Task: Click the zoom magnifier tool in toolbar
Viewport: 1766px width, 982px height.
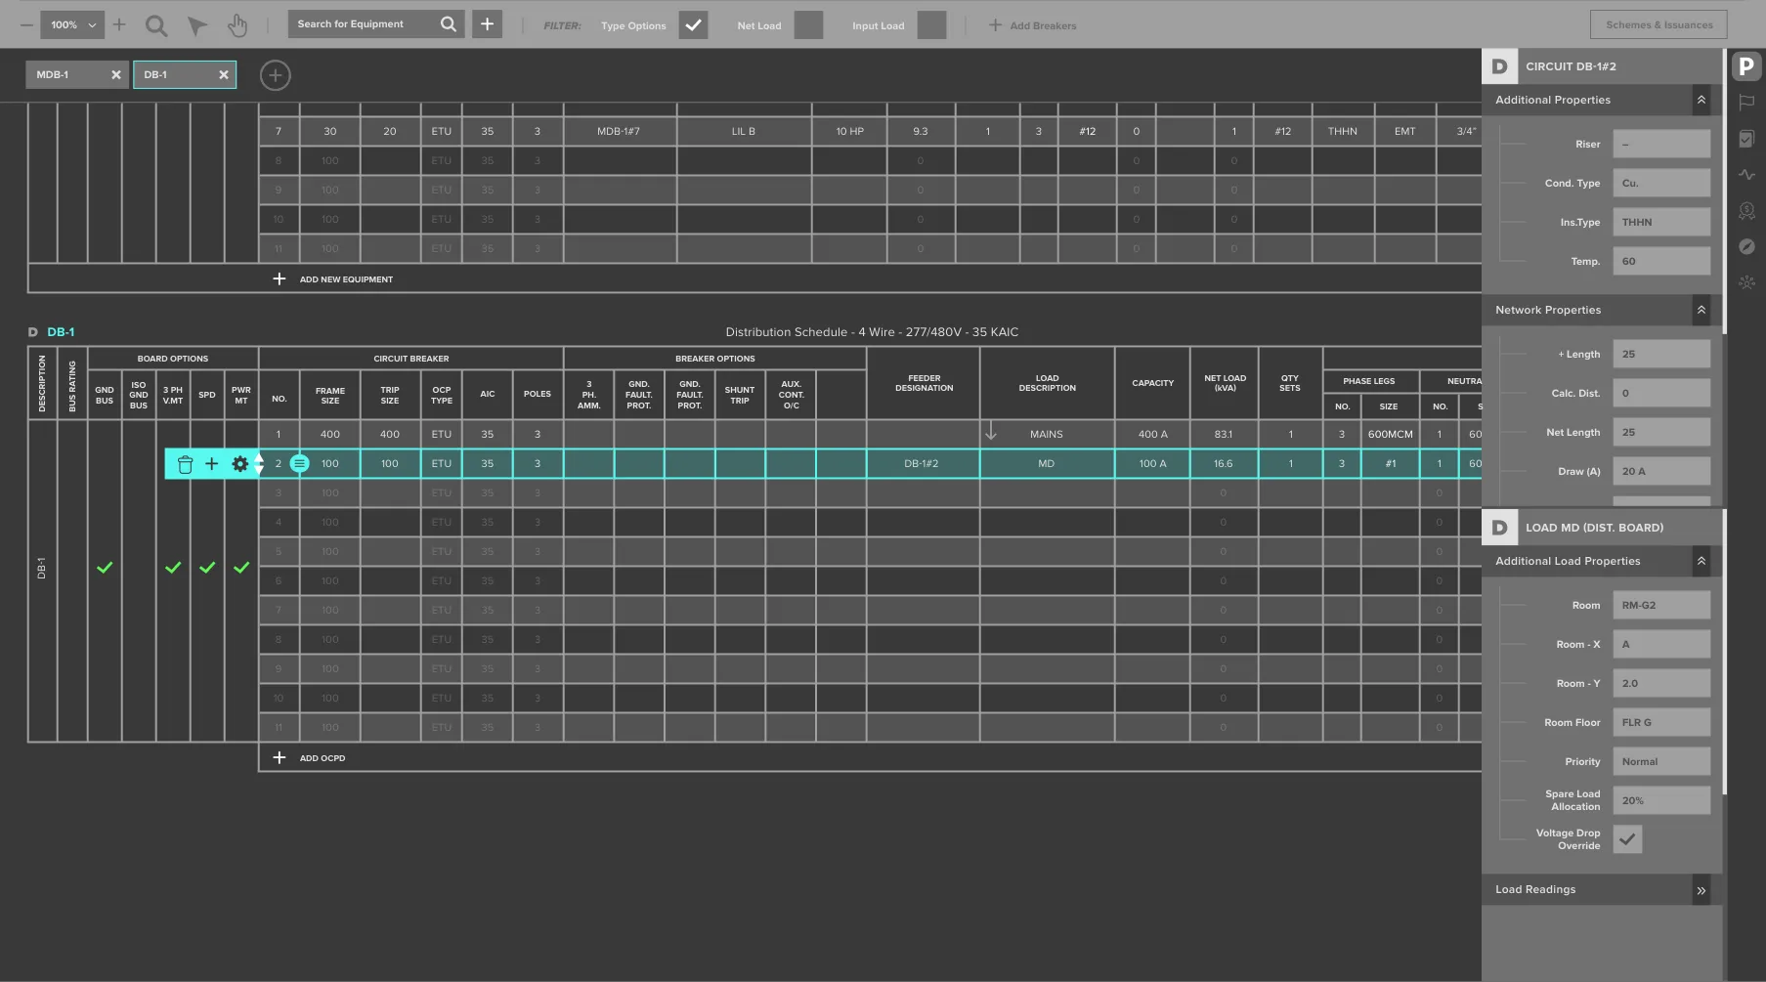Action: 156,25
